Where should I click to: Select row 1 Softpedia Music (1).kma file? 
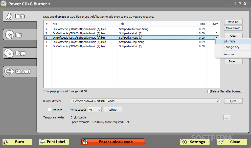pos(79,29)
